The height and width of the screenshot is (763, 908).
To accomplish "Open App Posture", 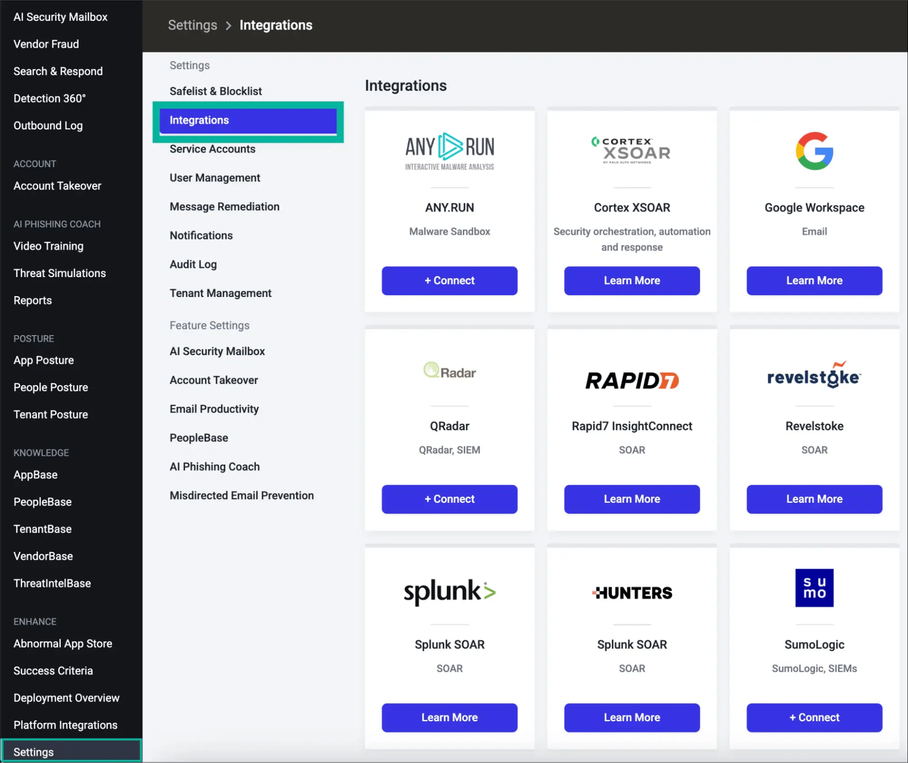I will (44, 361).
